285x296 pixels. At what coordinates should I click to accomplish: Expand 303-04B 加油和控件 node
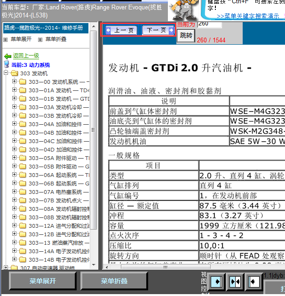[x=14, y=132]
